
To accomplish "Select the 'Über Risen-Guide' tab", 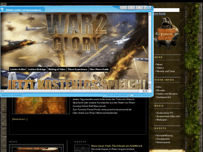I will click(x=99, y=69).
